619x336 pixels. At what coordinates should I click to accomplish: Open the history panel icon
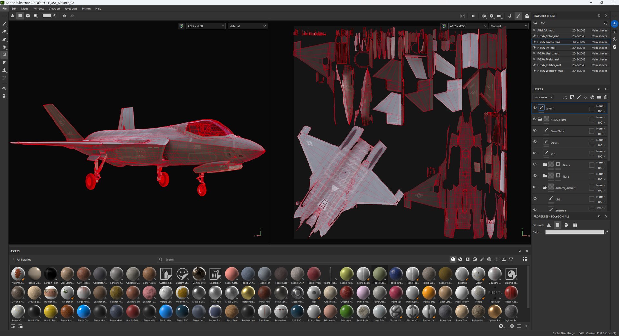614,39
